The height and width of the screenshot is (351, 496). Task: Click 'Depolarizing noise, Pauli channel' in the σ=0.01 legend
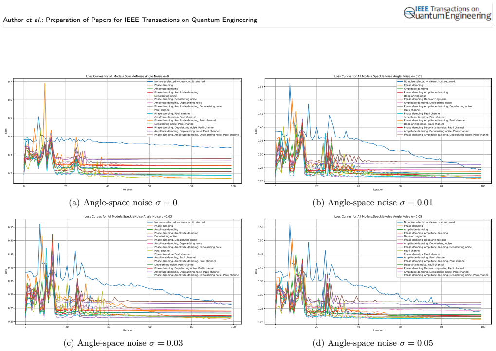[424, 124]
